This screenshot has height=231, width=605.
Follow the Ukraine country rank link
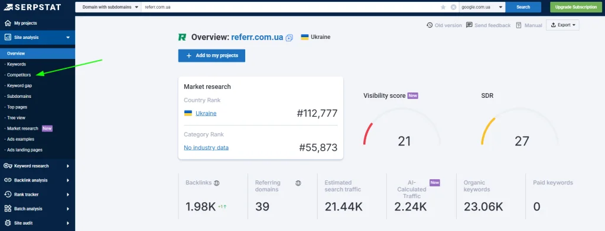(x=206, y=113)
